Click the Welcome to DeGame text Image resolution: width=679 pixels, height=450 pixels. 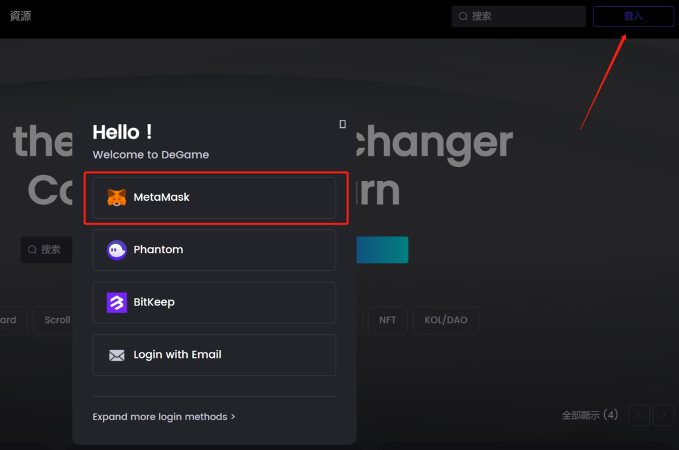pyautogui.click(x=151, y=154)
